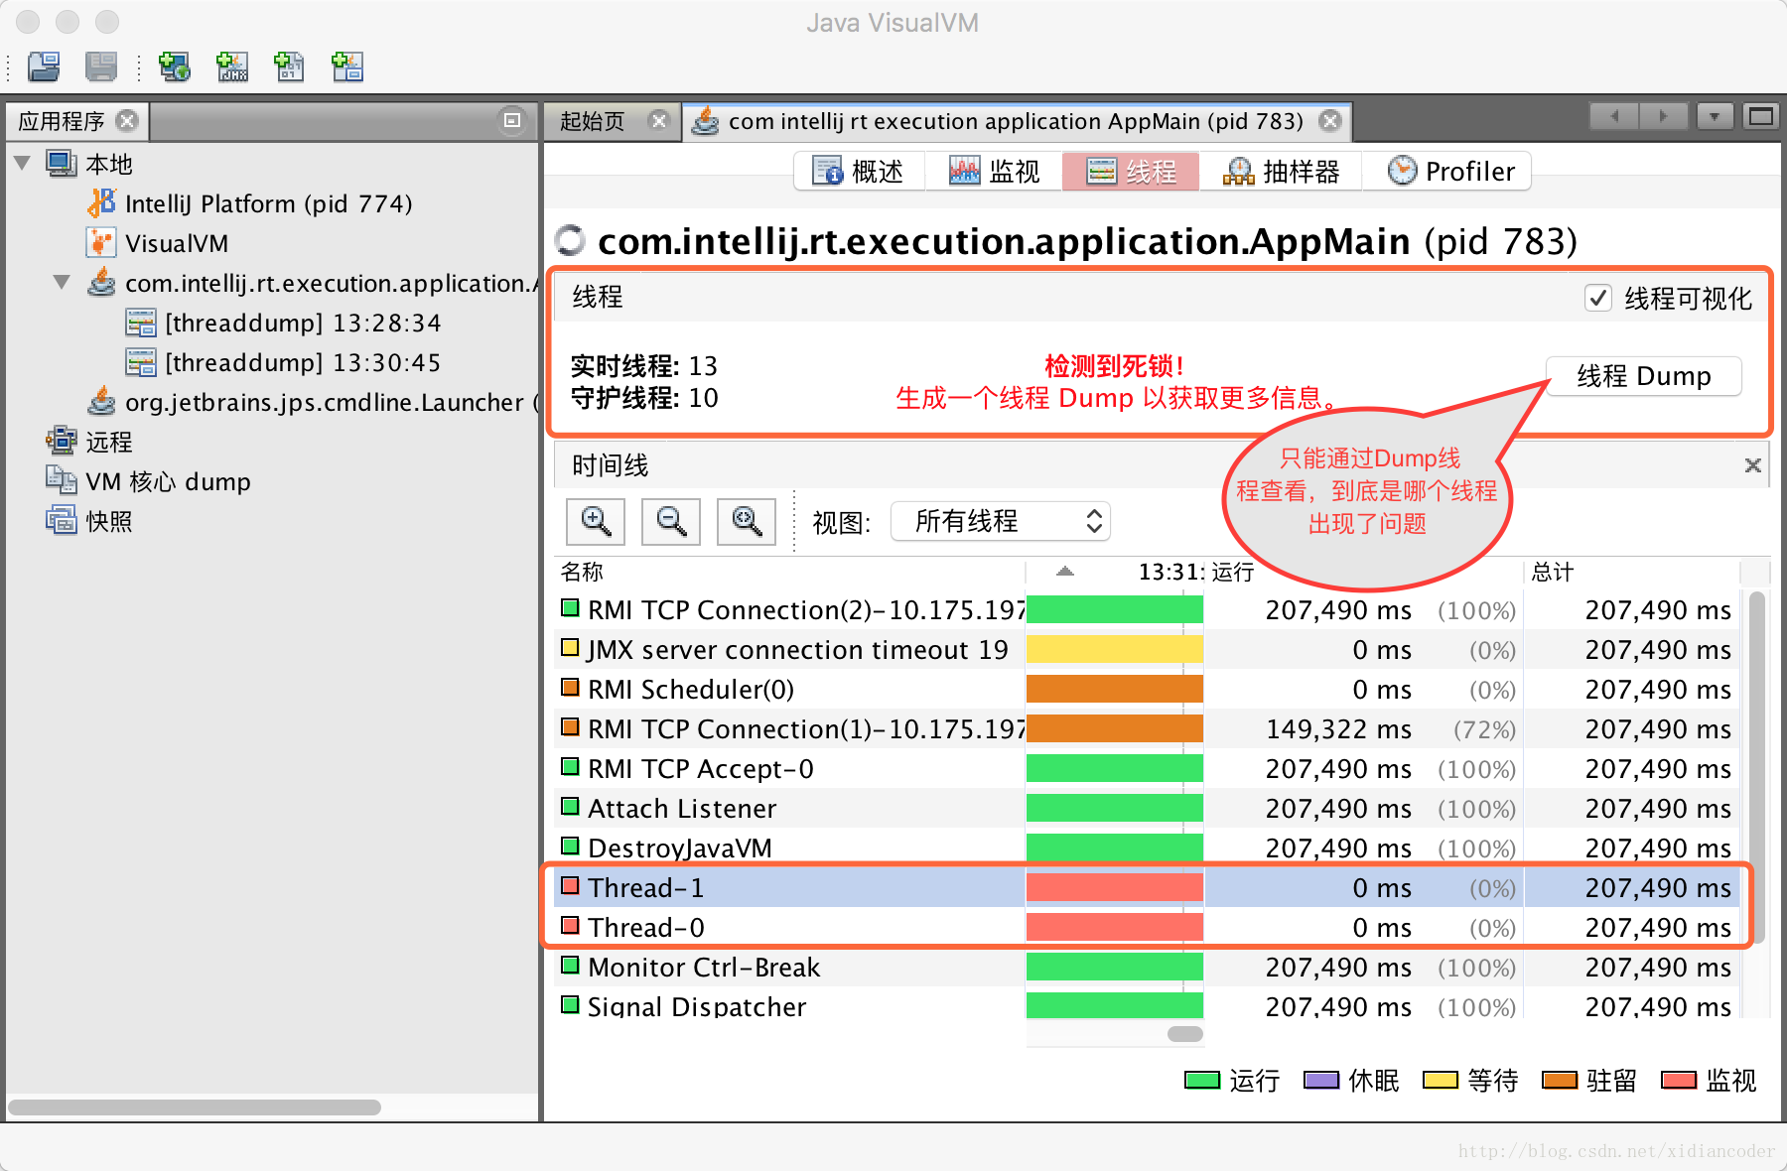Click the 本地 computer icon

click(62, 164)
